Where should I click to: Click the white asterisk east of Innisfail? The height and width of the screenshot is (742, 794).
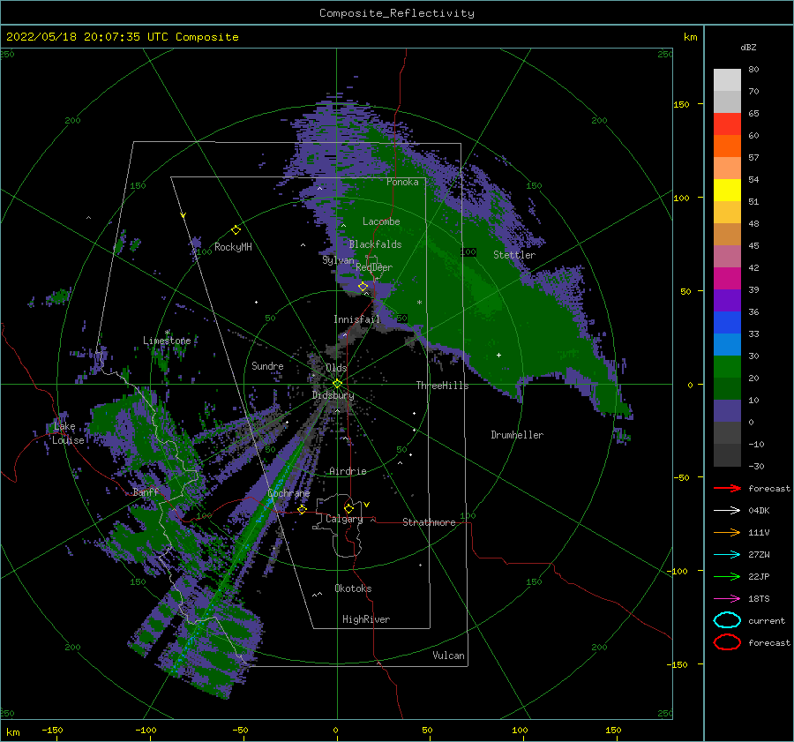(419, 303)
